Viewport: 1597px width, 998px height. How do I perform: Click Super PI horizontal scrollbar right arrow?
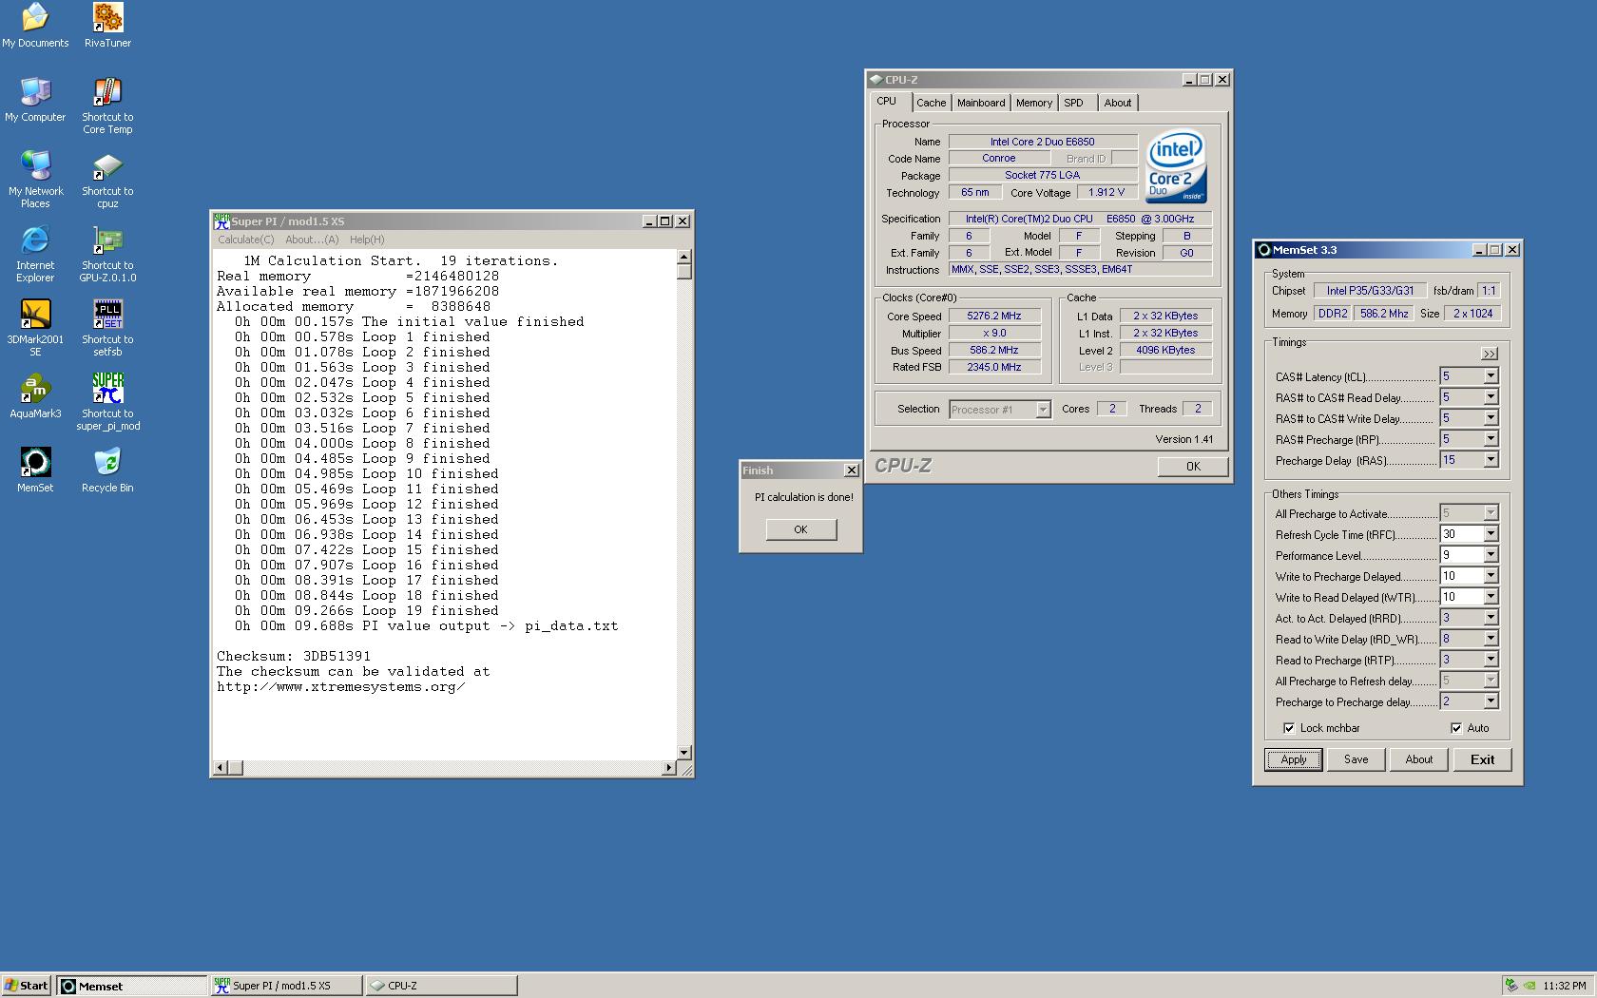tap(669, 767)
